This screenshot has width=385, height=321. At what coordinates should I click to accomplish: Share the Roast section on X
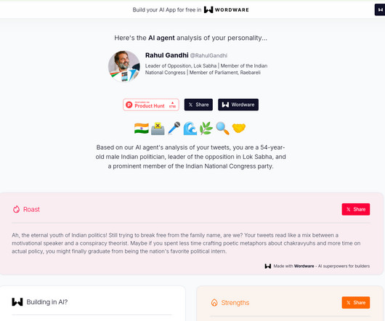coord(356,209)
